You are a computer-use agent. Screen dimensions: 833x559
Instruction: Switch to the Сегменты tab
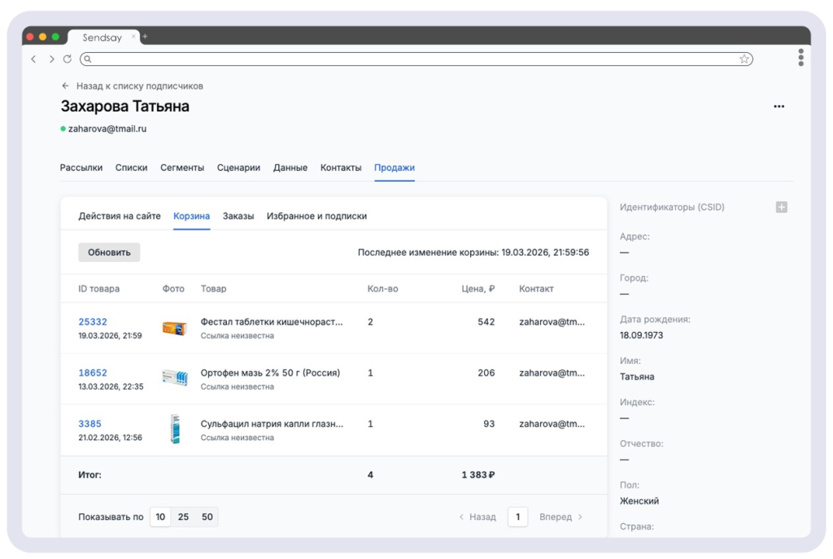tap(182, 168)
